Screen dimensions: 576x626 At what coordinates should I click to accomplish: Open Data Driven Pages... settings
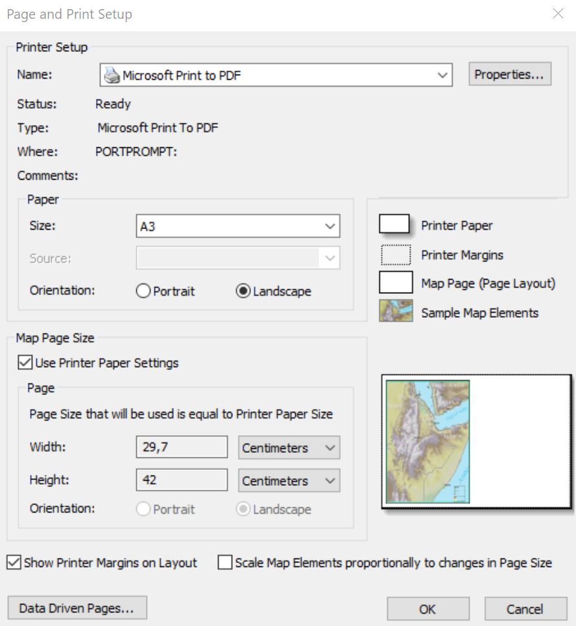click(77, 608)
